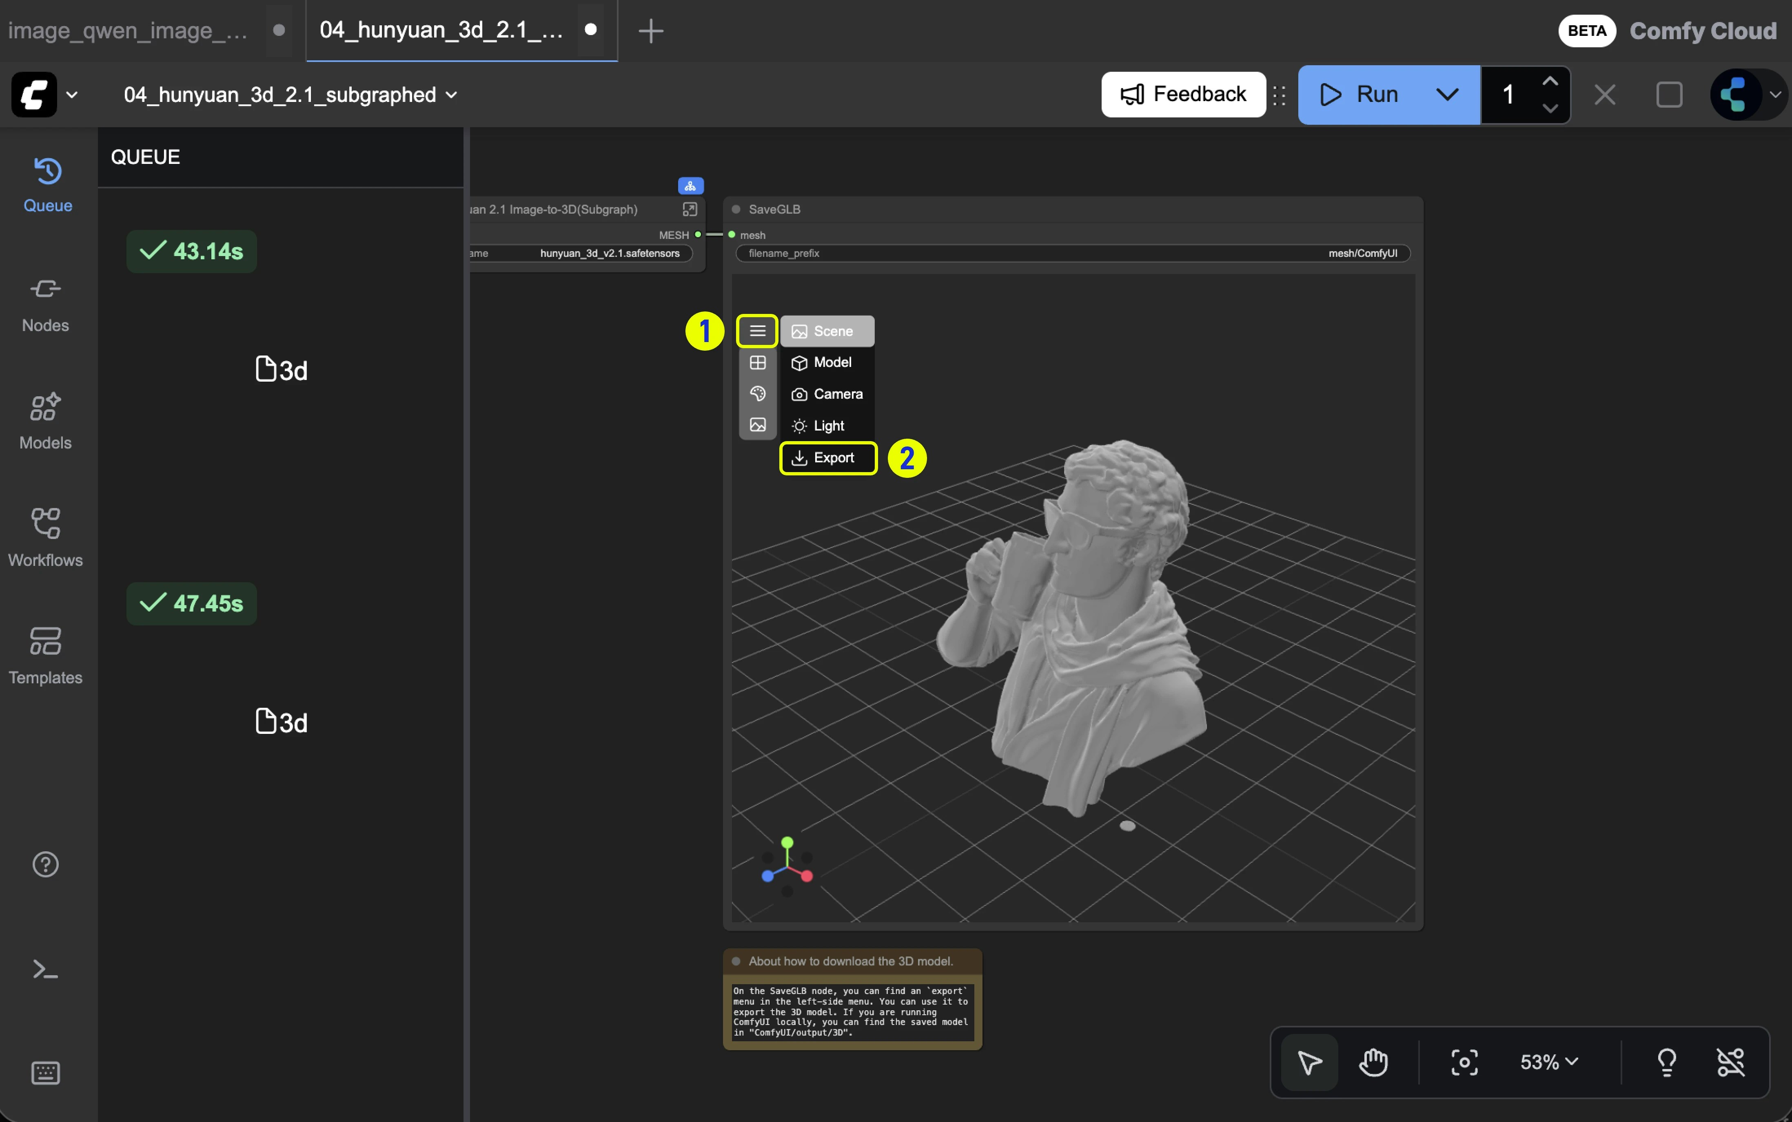The width and height of the screenshot is (1792, 1122).
Task: Open the Feedback dialog
Action: (x=1182, y=94)
